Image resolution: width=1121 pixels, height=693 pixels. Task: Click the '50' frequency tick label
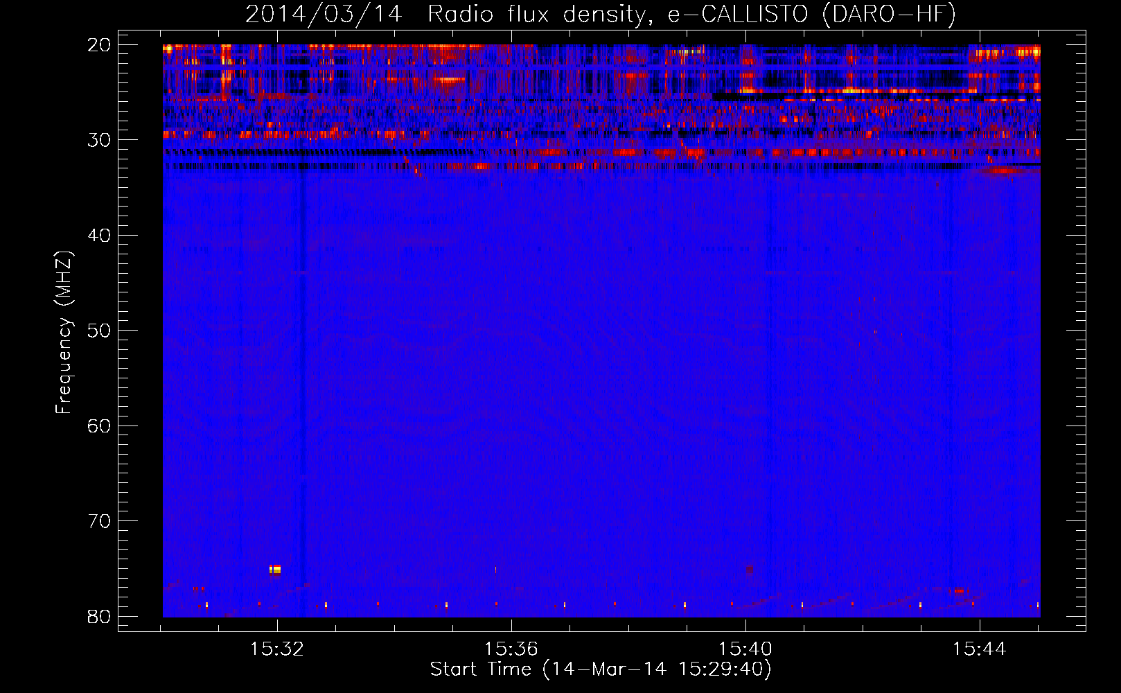coord(100,331)
